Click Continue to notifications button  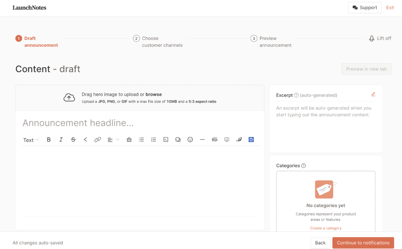point(363,243)
